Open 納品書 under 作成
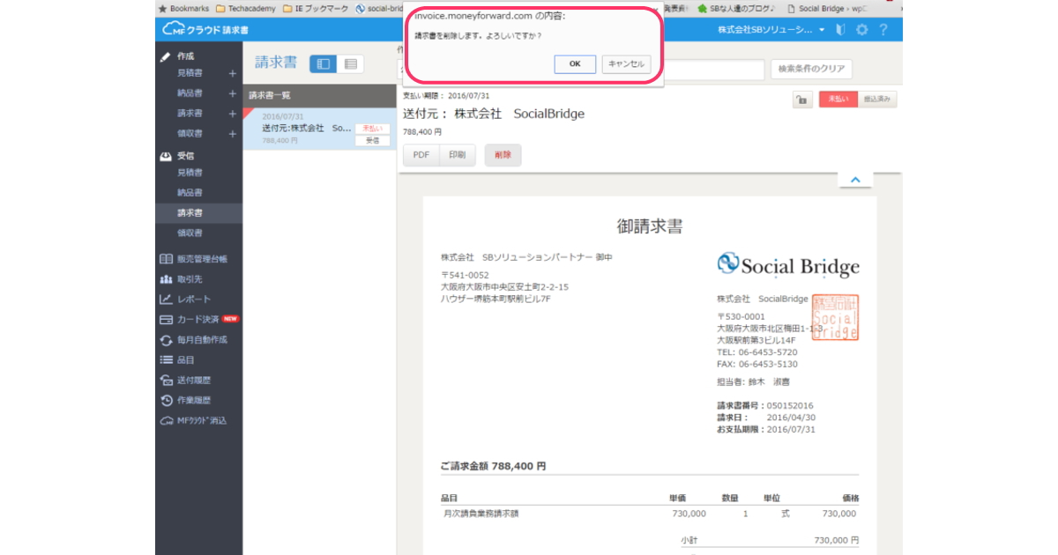This screenshot has width=1058, height=555. pyautogui.click(x=190, y=93)
